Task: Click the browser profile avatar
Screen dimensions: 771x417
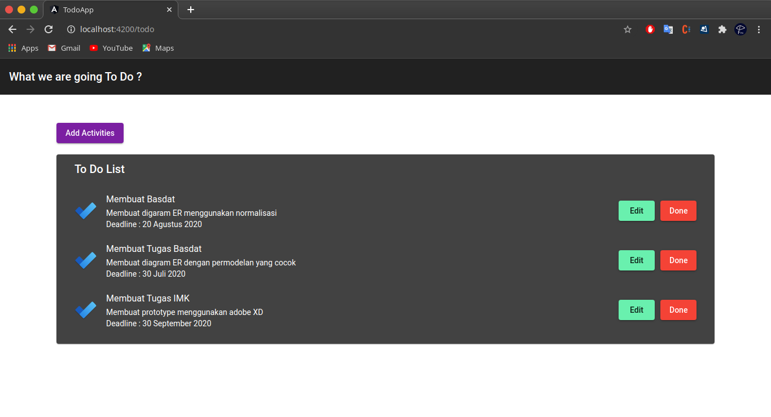Action: coord(741,29)
